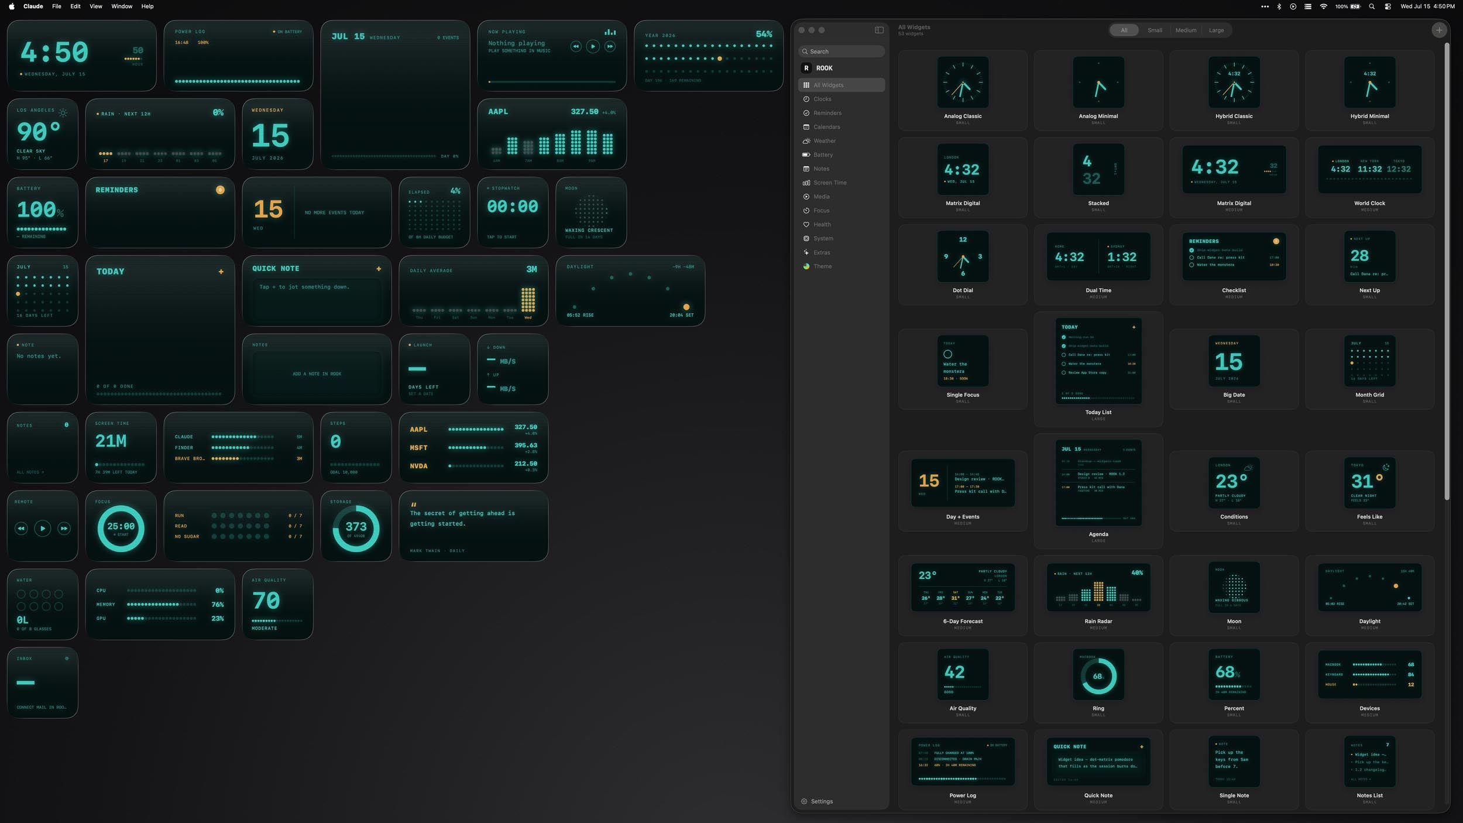Start the 25:00 Focus timer ring
Image resolution: width=1463 pixels, height=823 pixels.
point(121,529)
